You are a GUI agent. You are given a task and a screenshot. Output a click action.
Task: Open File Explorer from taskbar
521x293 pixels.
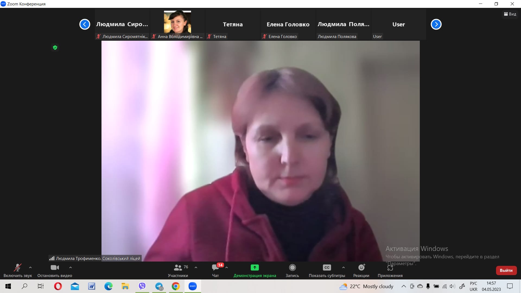click(125, 286)
